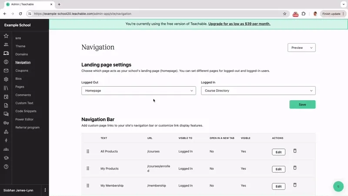Go back to previous page
This screenshot has width=348, height=196.
click(5, 14)
